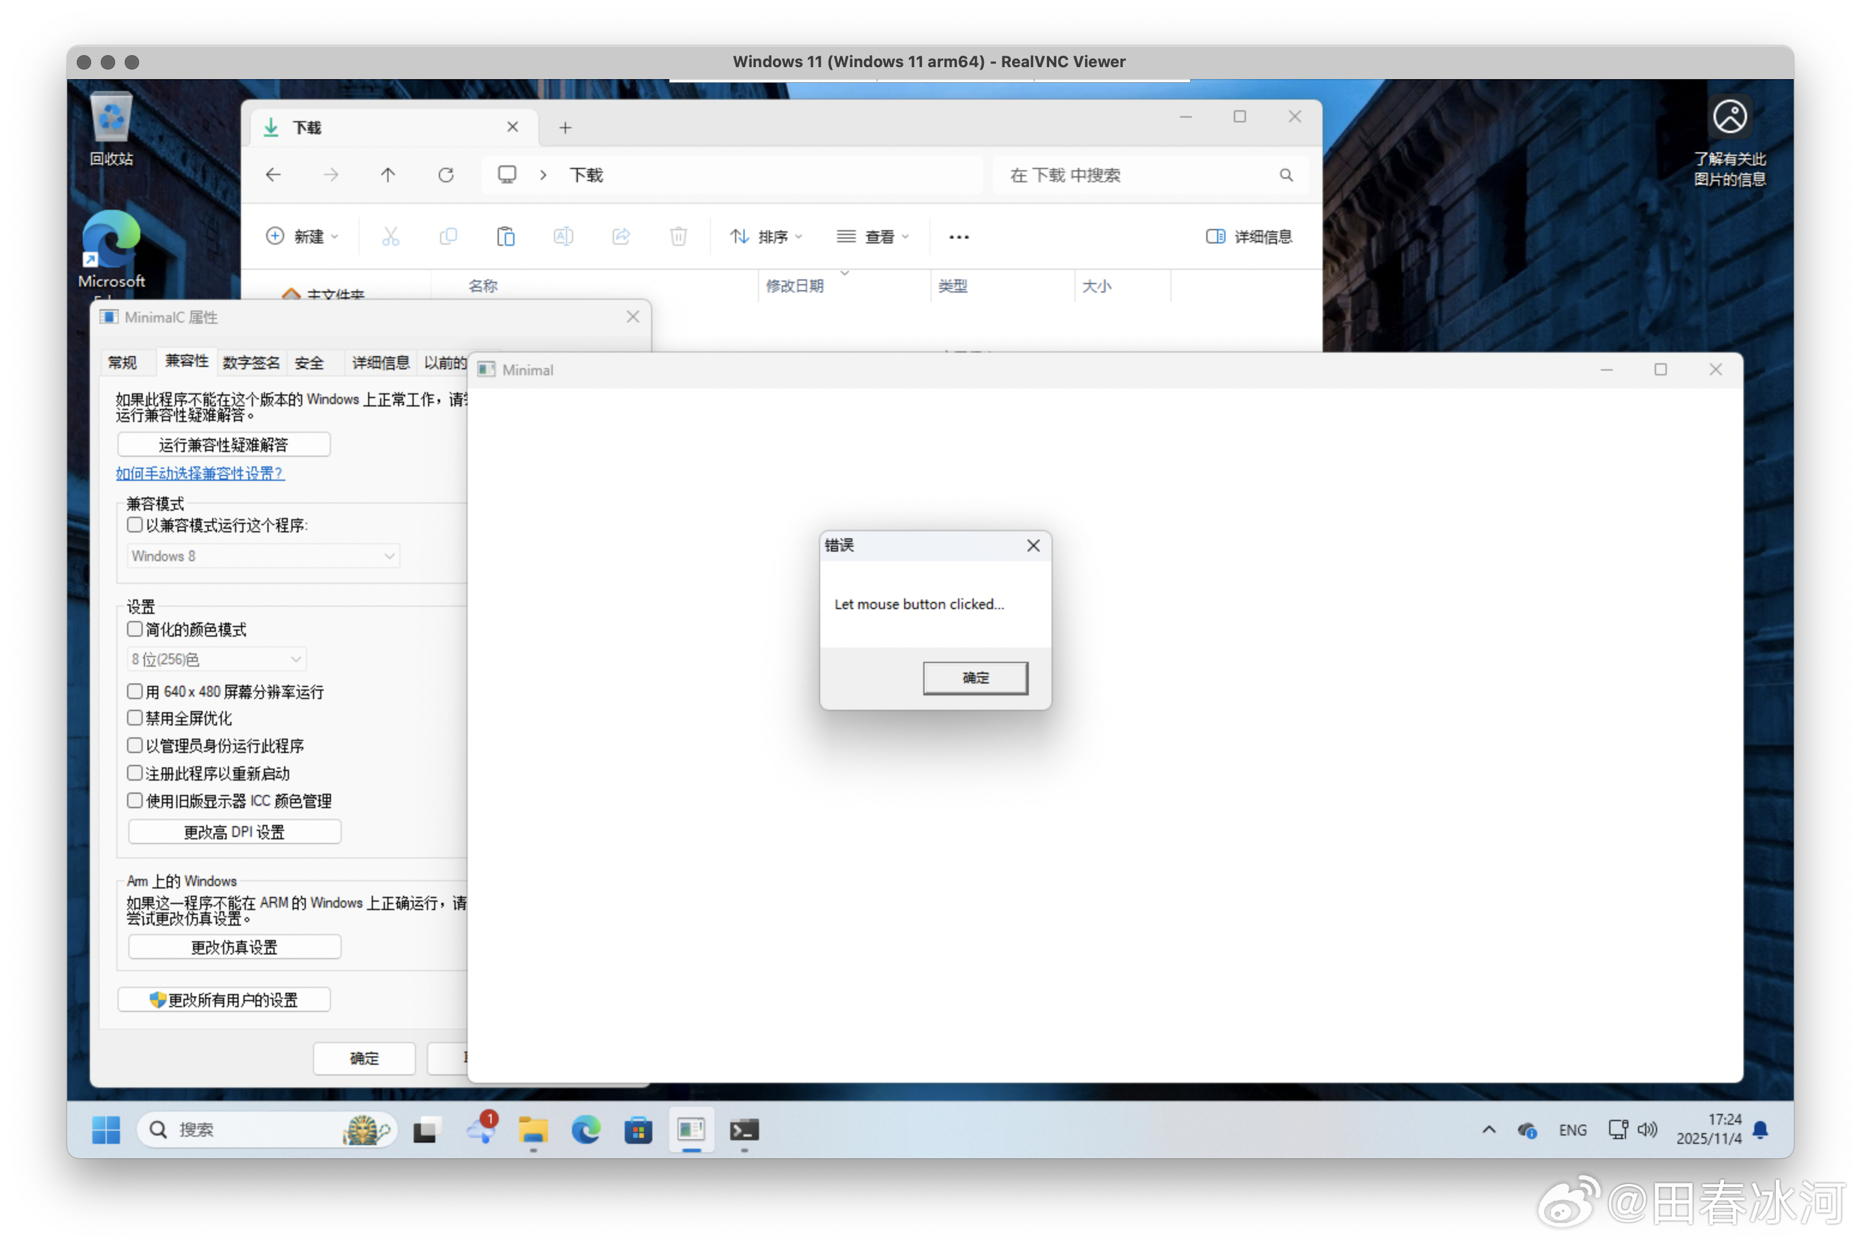Expand the 新建 new item dropdown
This screenshot has height=1247, width=1861.
click(302, 236)
